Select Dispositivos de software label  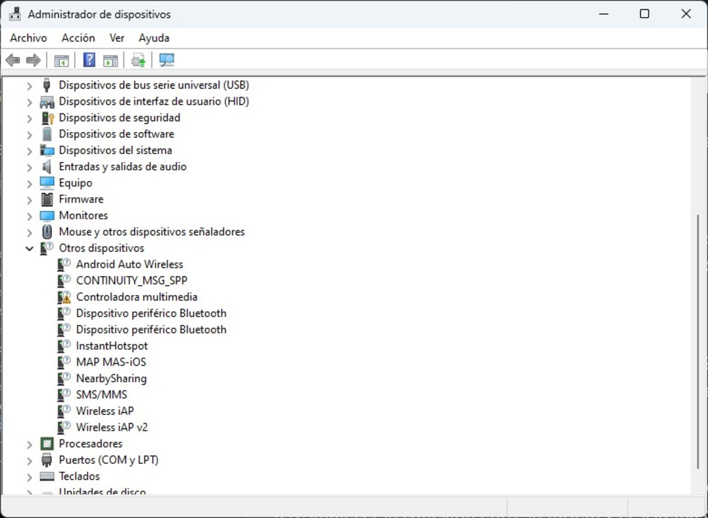116,134
